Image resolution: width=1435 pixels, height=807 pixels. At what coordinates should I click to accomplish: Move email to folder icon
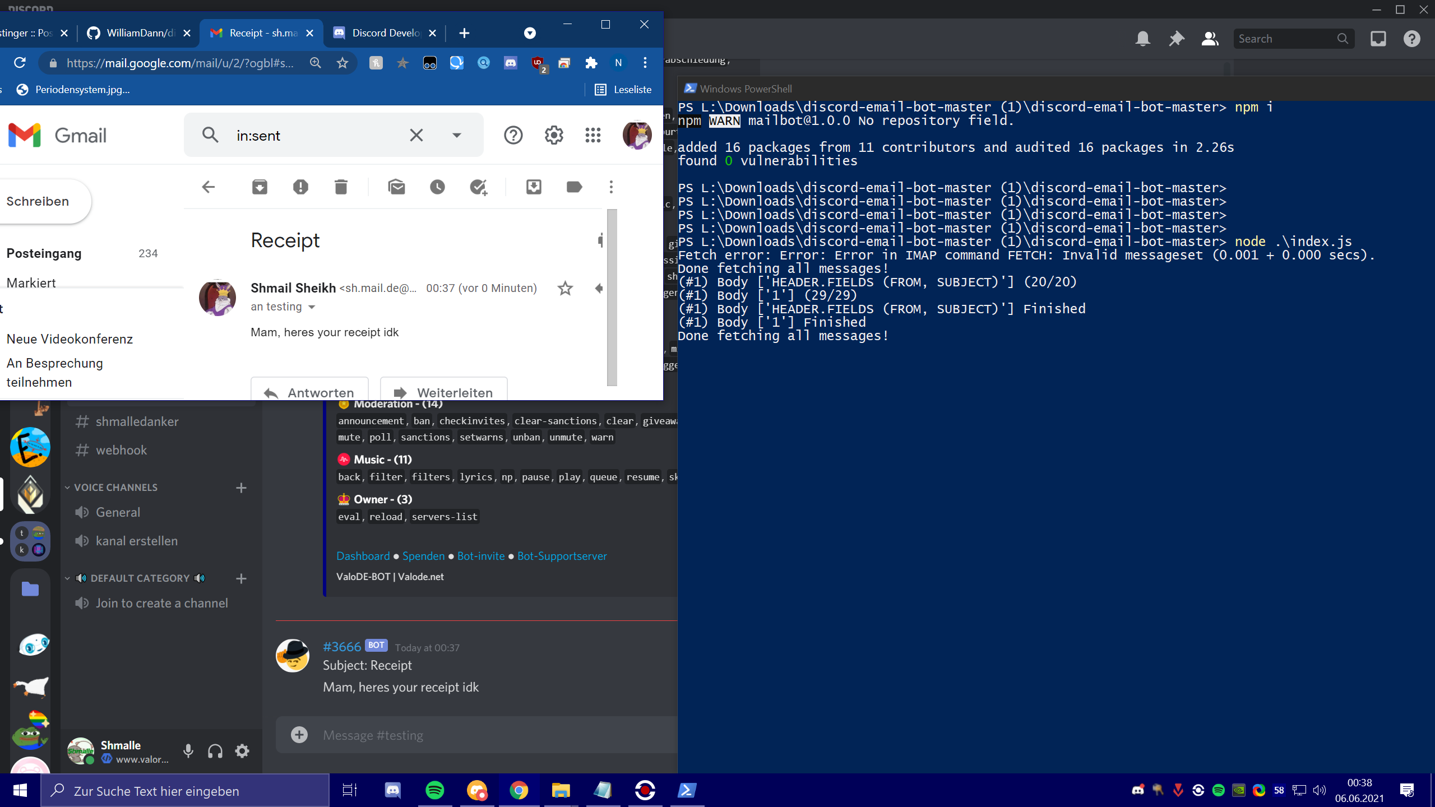[534, 187]
